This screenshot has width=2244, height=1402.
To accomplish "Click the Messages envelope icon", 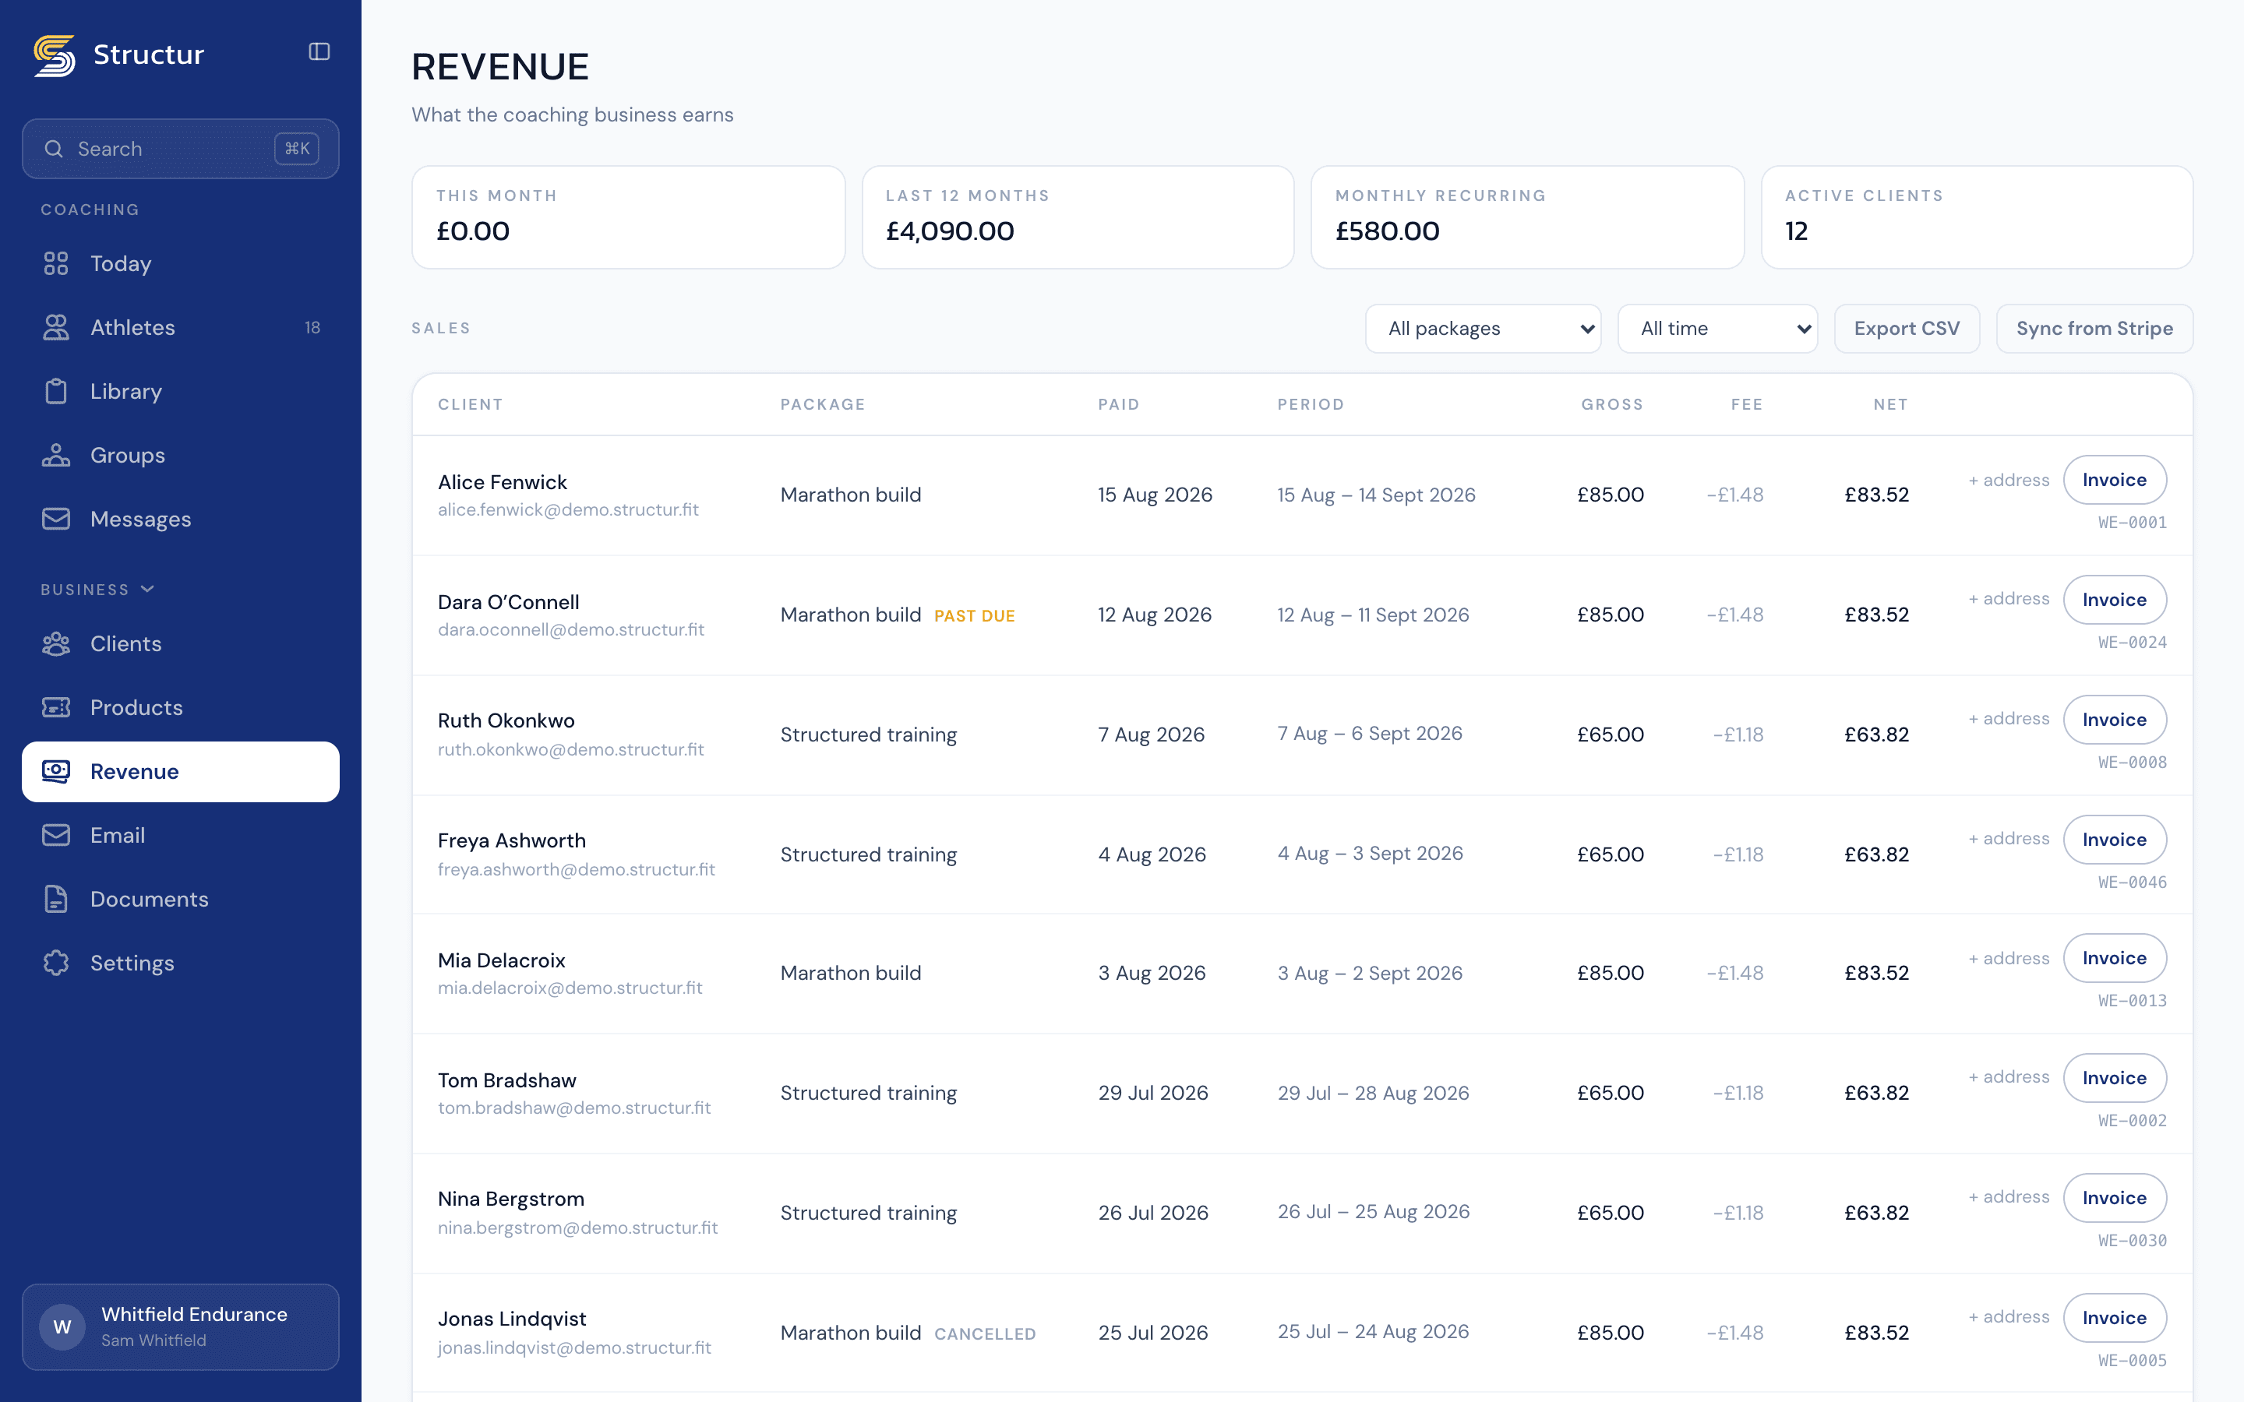I will click(x=55, y=520).
